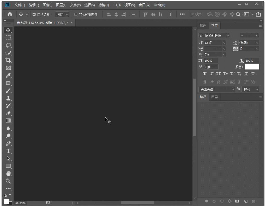This screenshot has height=209, width=266.
Task: Open the workspace switcher dropdown arrow
Action: pos(253,14)
